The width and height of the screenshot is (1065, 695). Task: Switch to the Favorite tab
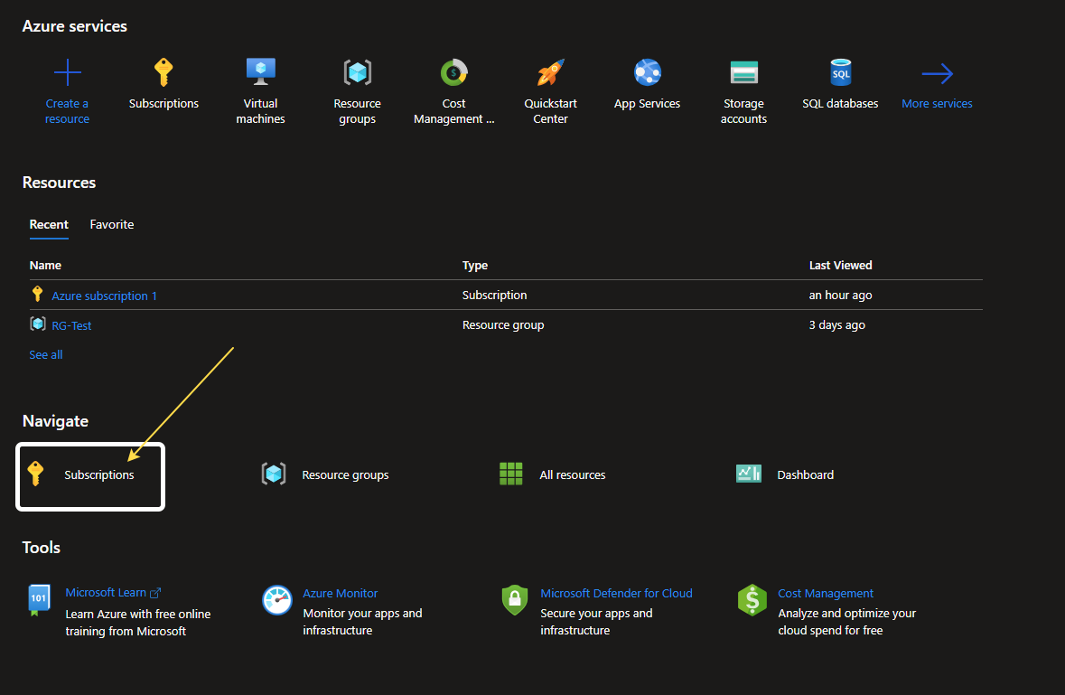pyautogui.click(x=111, y=224)
